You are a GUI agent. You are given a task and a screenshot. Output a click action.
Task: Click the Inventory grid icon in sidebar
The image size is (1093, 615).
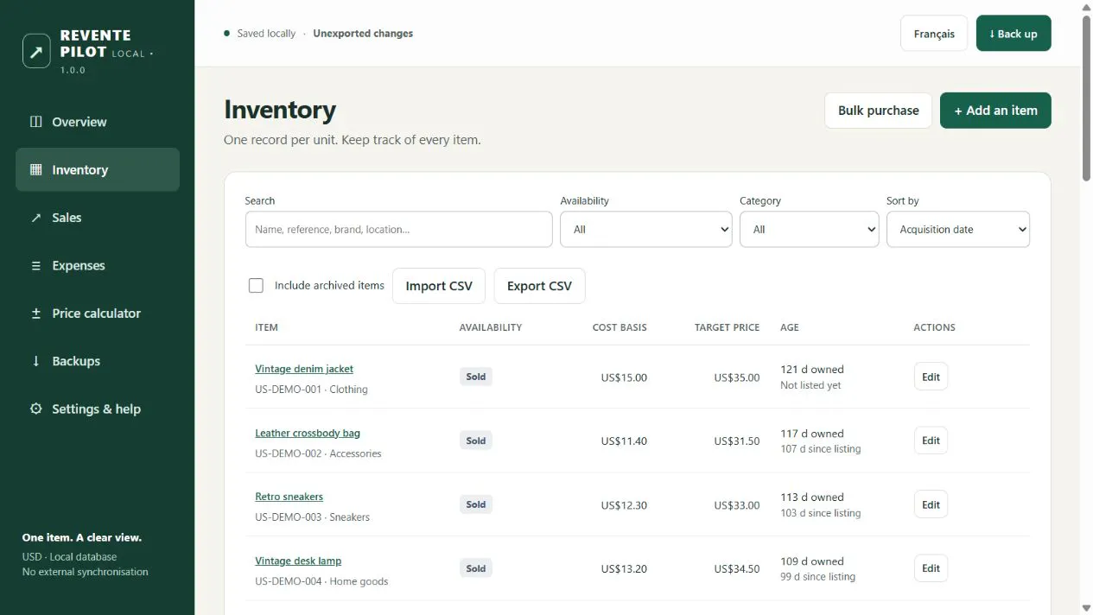(x=35, y=169)
